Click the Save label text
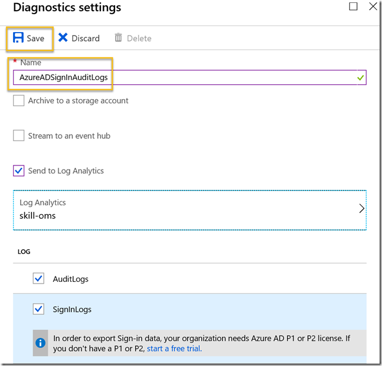 pos(36,39)
